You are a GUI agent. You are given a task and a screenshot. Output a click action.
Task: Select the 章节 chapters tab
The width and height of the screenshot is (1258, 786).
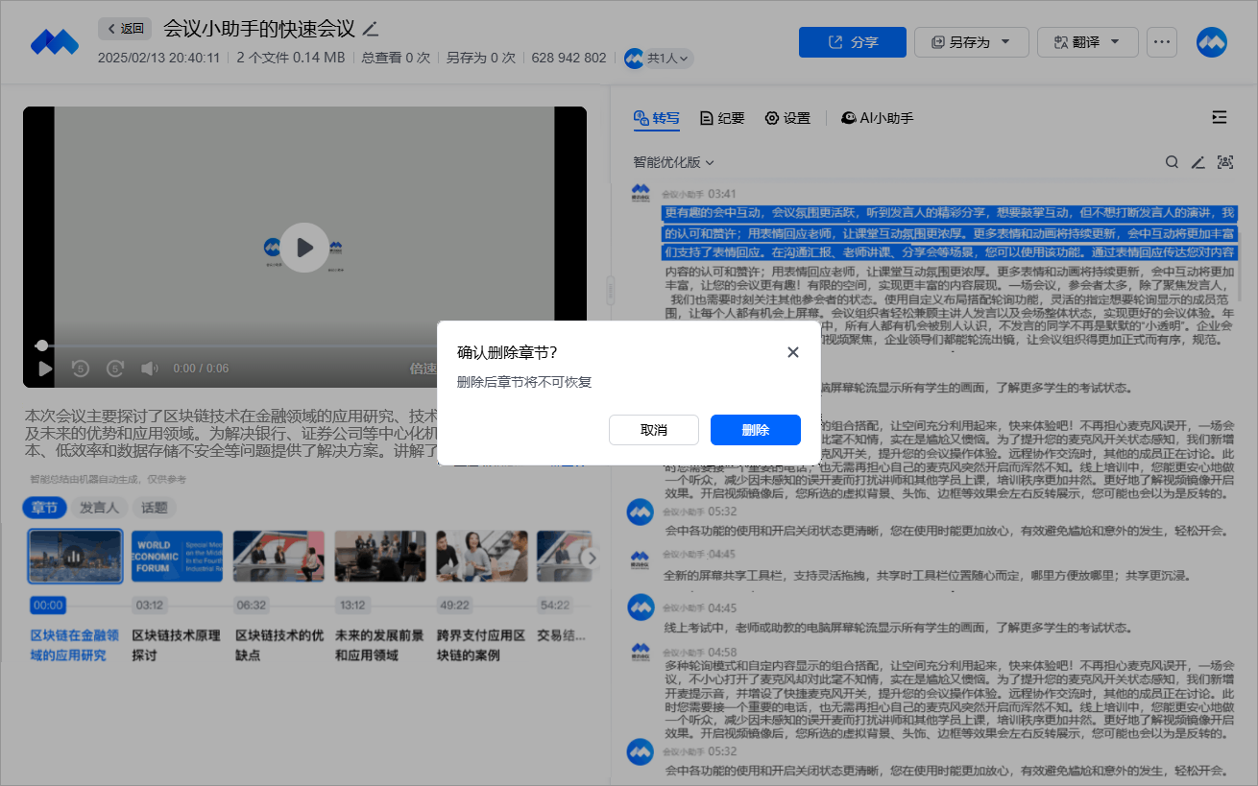(44, 508)
